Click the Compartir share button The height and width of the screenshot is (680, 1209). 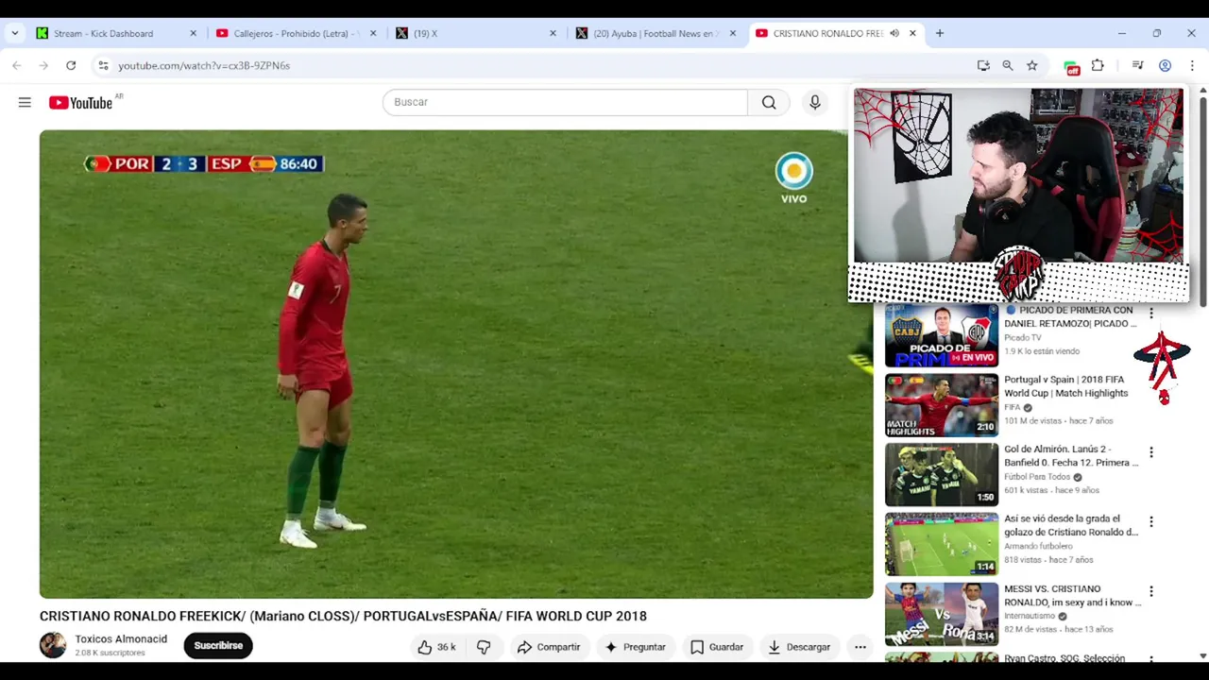pyautogui.click(x=549, y=647)
